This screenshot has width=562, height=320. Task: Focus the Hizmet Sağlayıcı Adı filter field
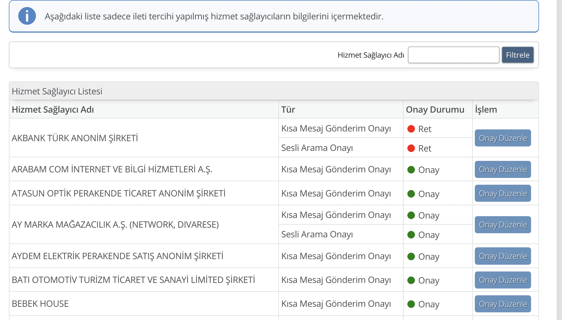tap(454, 55)
